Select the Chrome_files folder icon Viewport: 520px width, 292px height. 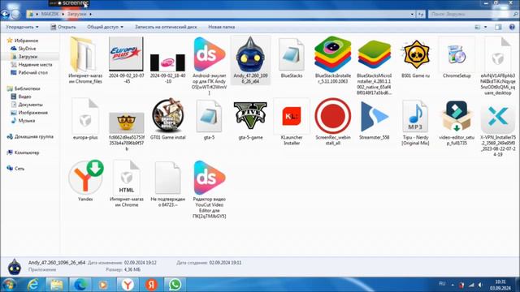(x=83, y=54)
